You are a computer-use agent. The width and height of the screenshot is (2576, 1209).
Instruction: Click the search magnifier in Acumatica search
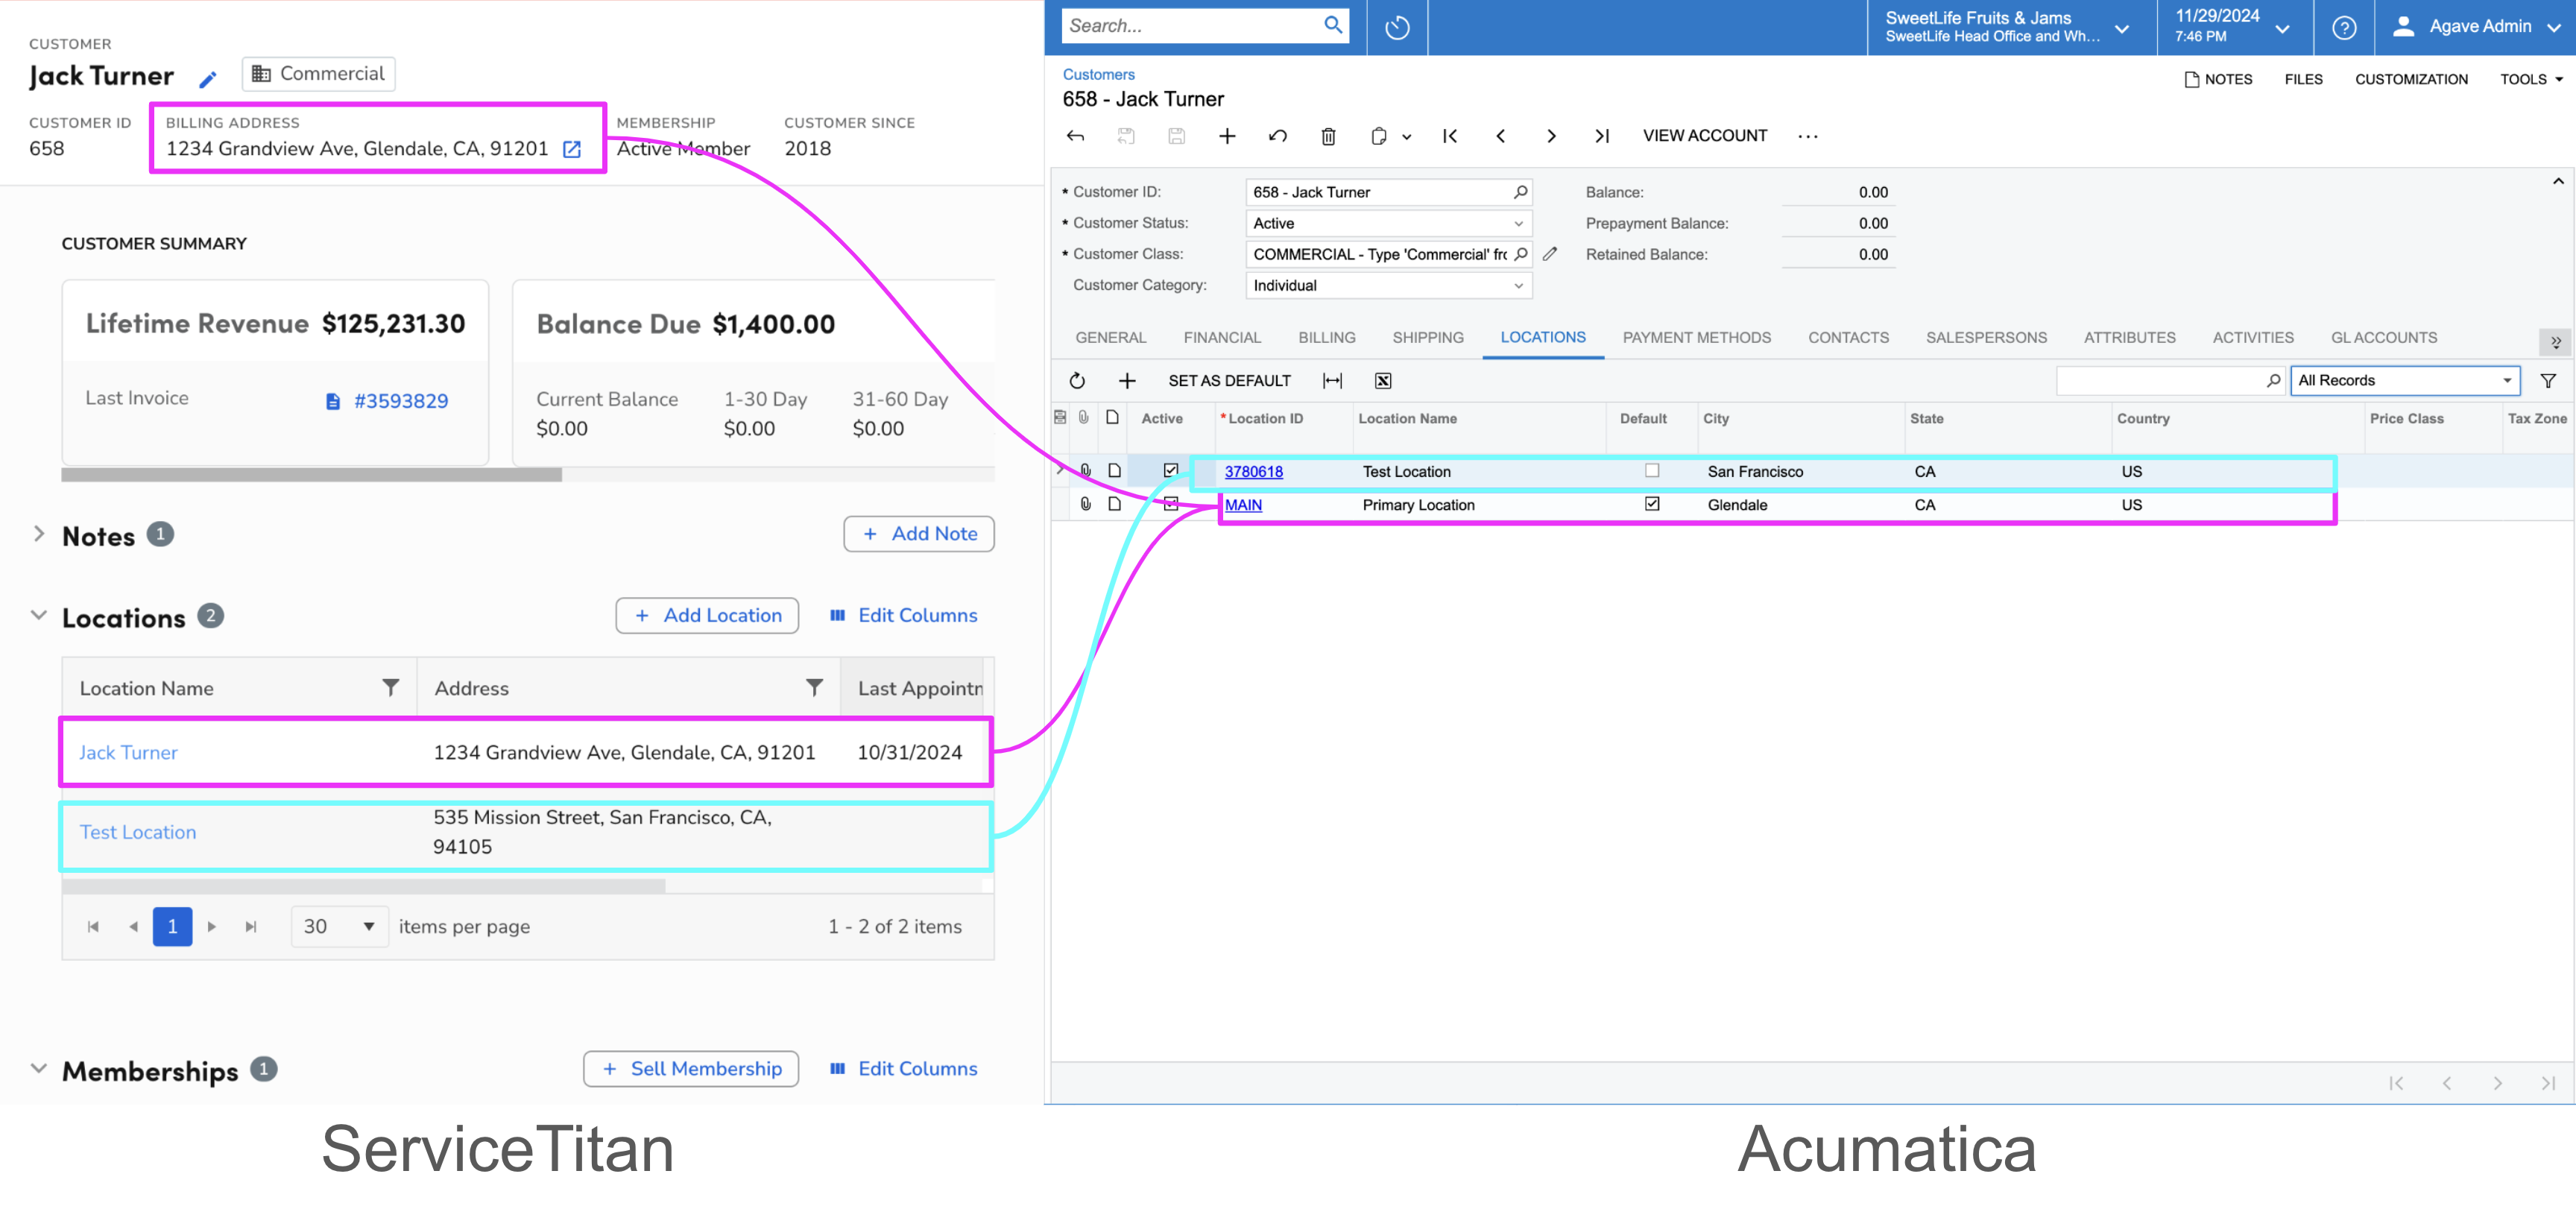coord(1333,25)
